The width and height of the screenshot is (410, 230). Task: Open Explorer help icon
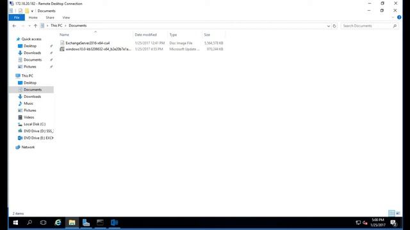point(399,17)
